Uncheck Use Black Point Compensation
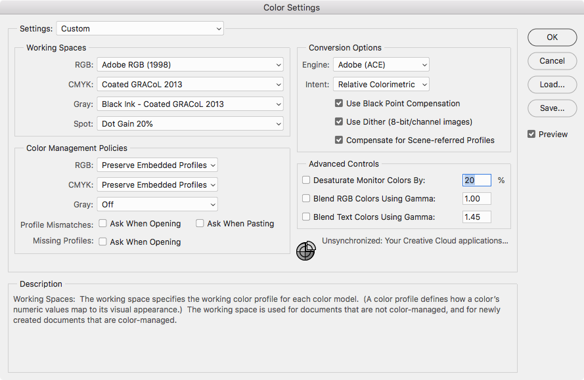The image size is (584, 380). pos(338,103)
